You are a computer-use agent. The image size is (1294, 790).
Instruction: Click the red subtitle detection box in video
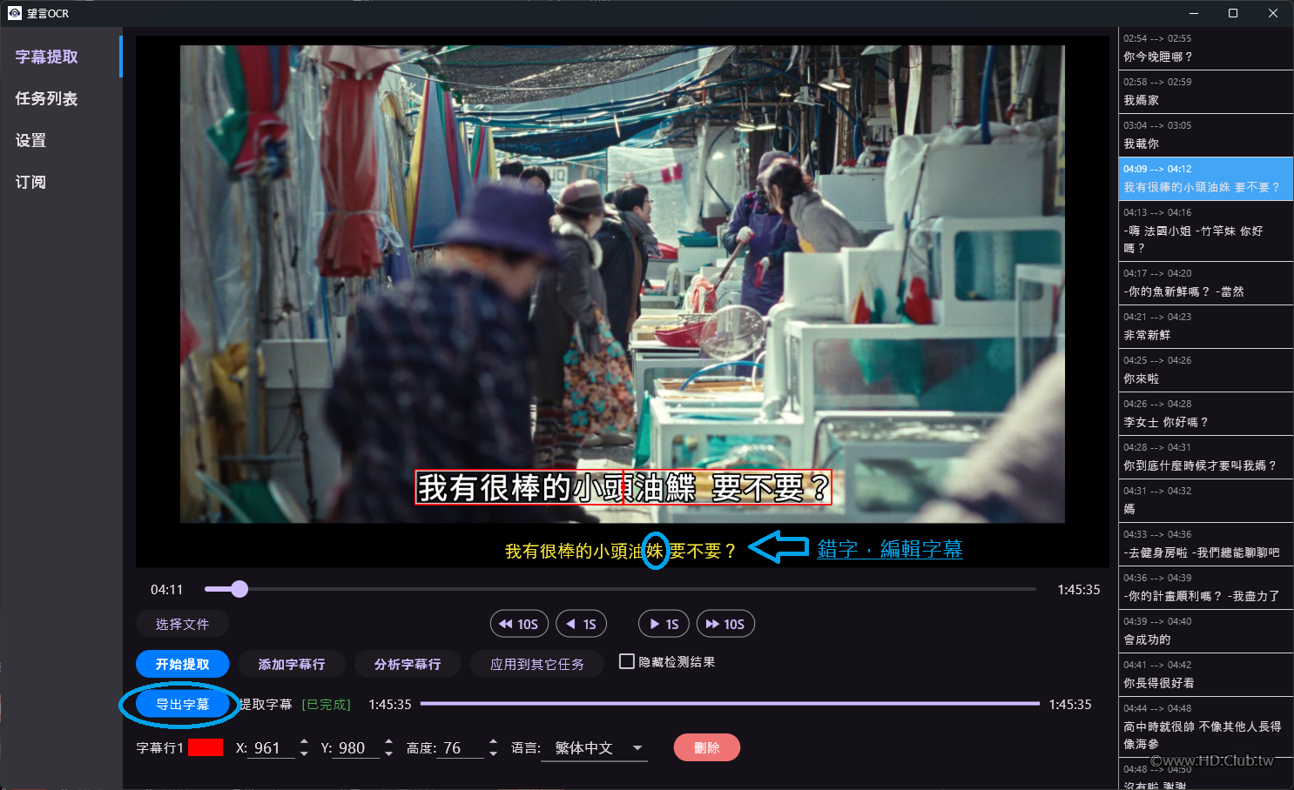pyautogui.click(x=623, y=487)
